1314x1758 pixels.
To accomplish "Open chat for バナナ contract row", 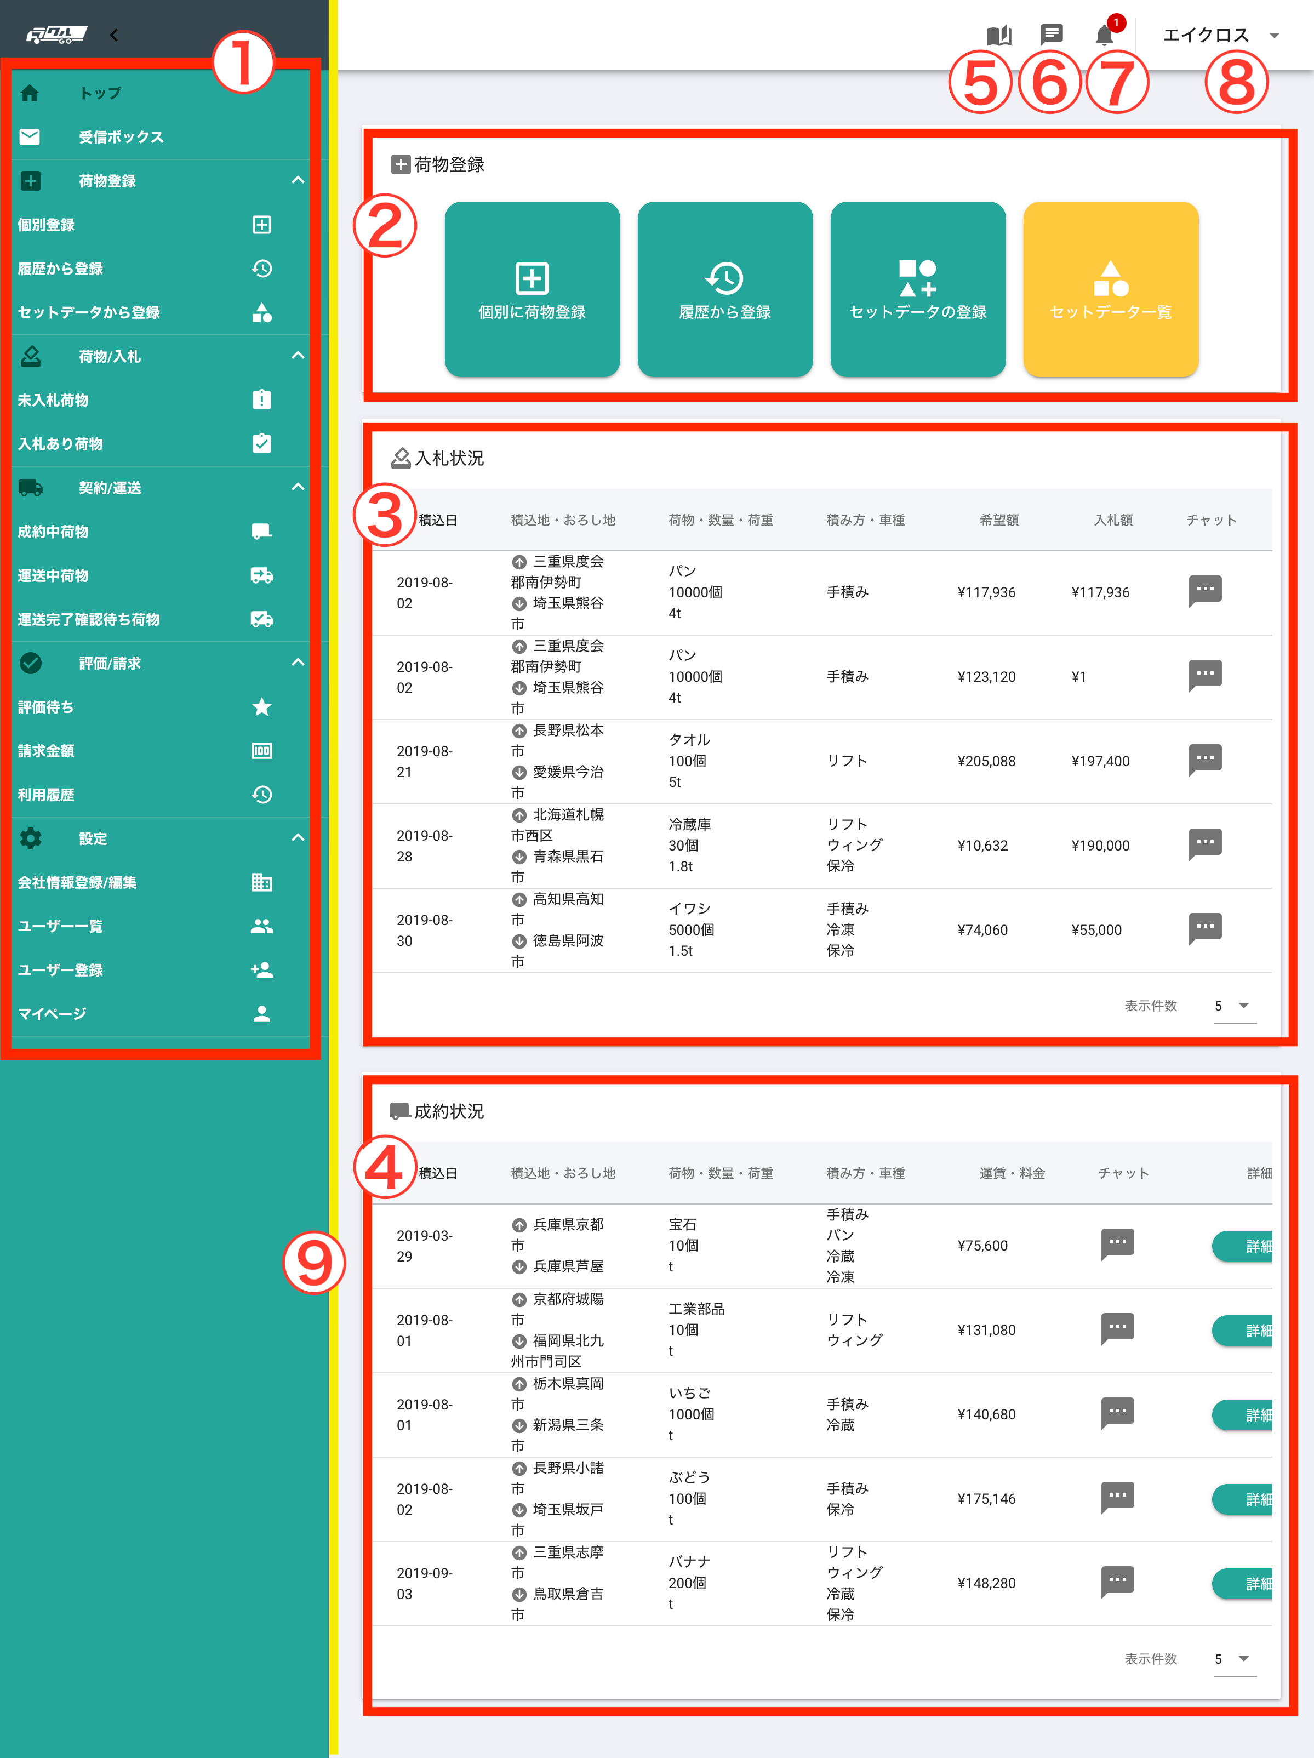I will pyautogui.click(x=1117, y=1581).
